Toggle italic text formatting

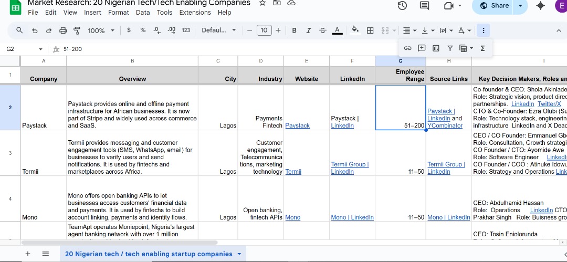pos(309,30)
